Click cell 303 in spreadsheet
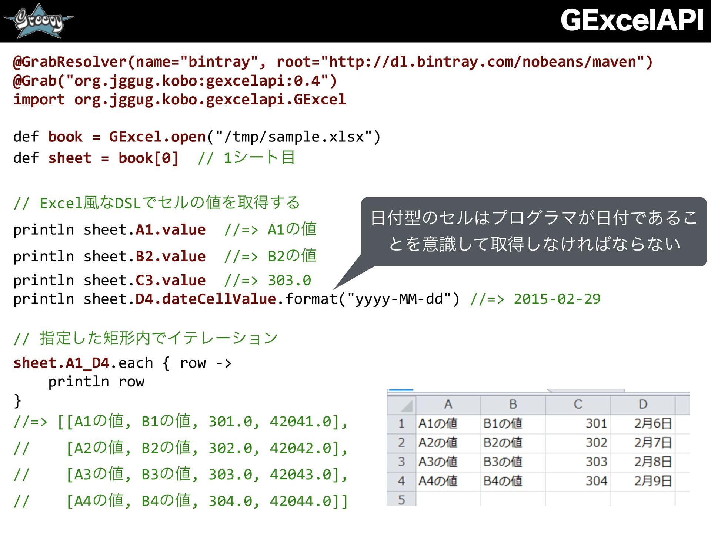Viewport: 711px width, 533px height. 578,462
